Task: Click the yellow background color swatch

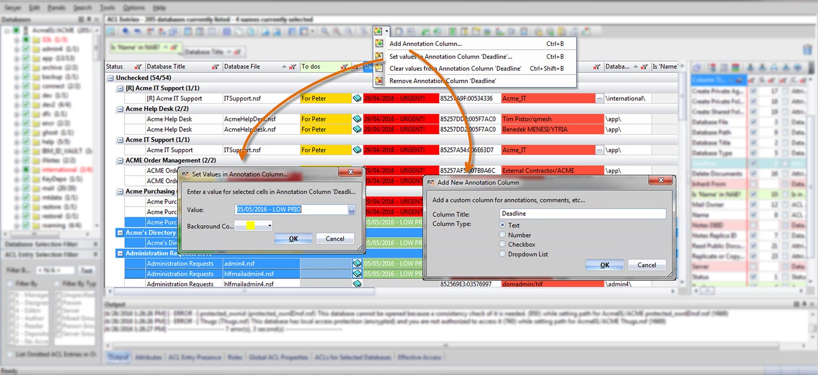Action: point(250,226)
